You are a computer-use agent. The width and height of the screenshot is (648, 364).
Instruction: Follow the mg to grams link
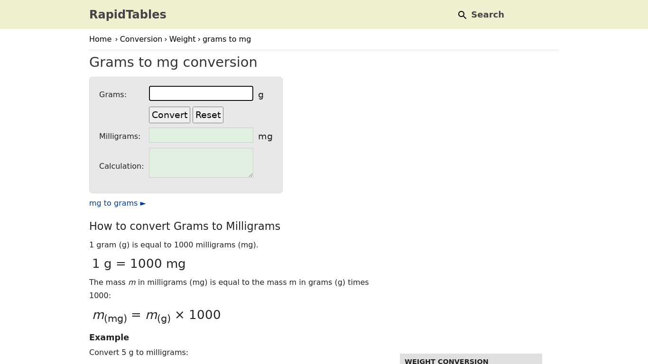click(113, 203)
